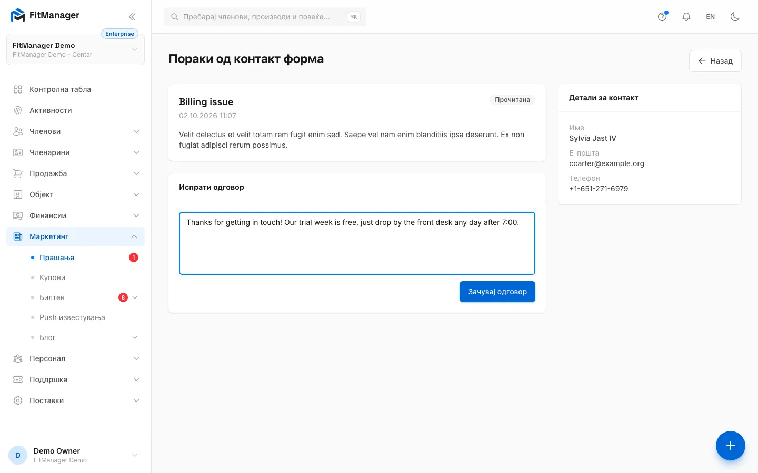
Task: Click the Контролна табла grid icon
Action: 18,89
